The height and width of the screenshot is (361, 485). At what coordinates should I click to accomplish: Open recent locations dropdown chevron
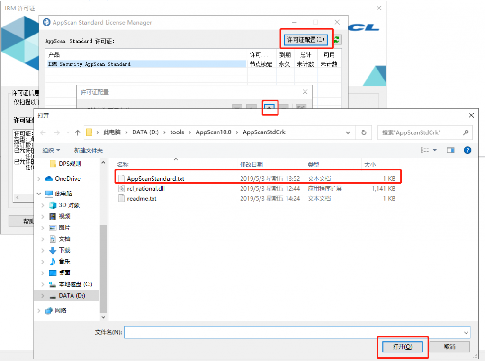[68, 132]
